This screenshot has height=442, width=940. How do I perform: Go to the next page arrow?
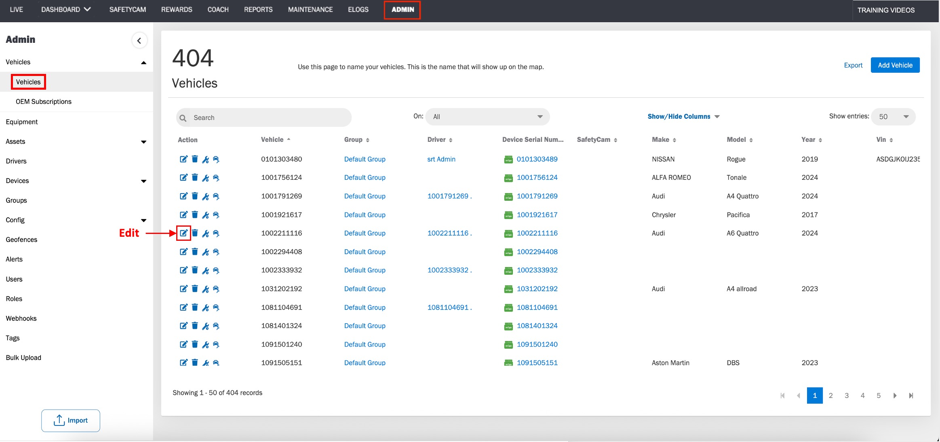click(x=895, y=396)
